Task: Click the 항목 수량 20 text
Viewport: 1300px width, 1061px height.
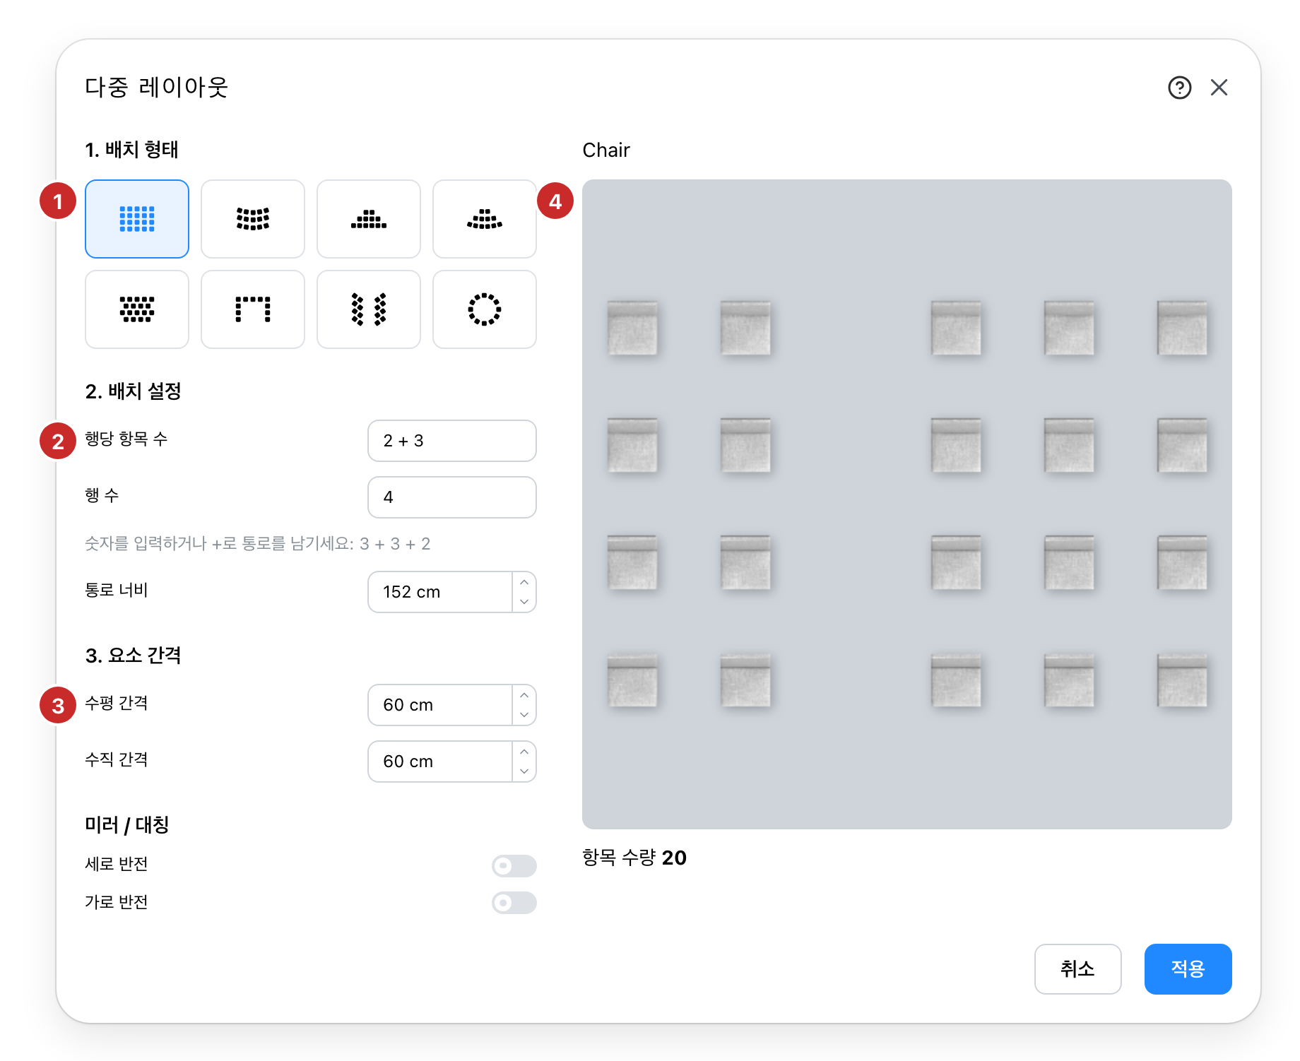Action: coord(634,858)
